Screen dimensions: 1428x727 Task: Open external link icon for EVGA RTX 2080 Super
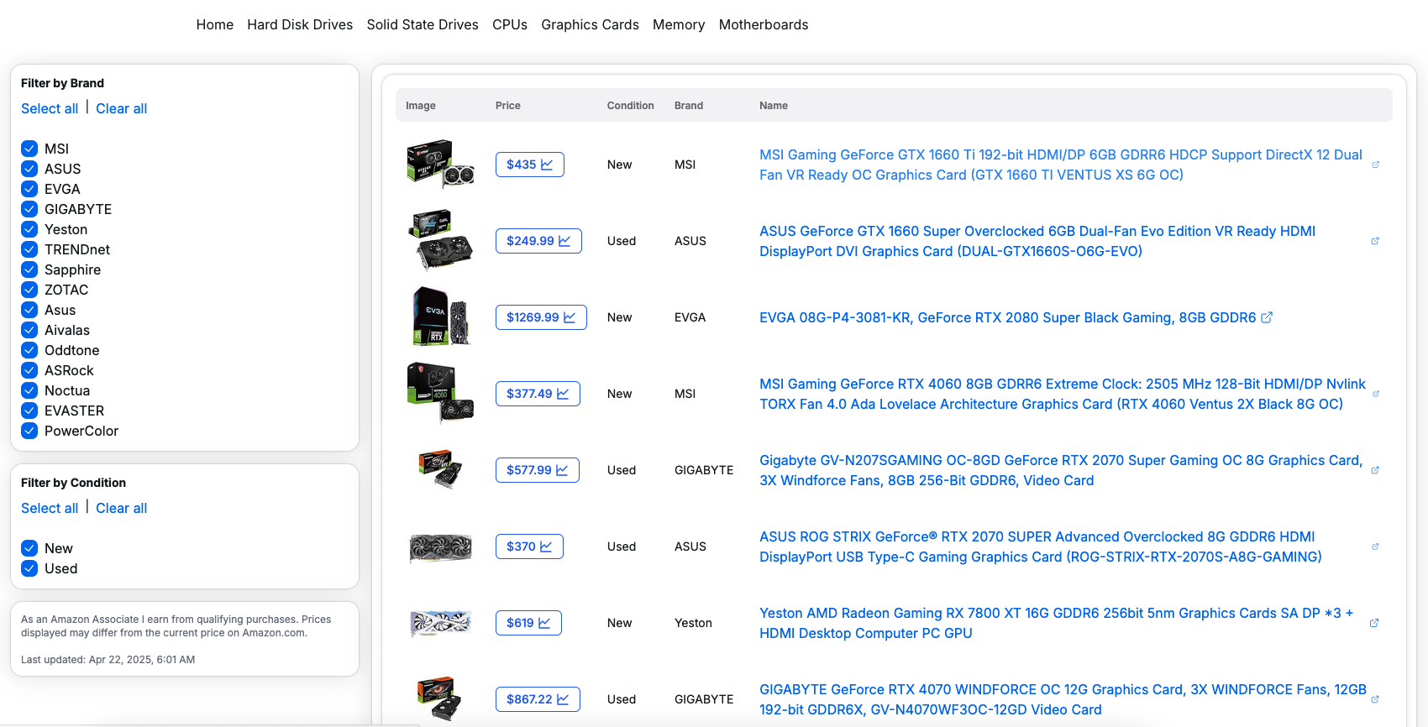click(x=1267, y=317)
